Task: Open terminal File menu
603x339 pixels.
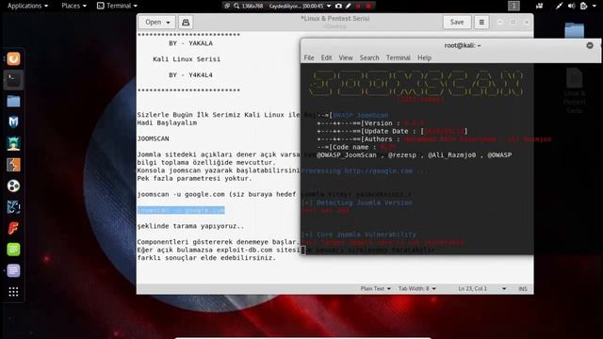Action: [309, 57]
